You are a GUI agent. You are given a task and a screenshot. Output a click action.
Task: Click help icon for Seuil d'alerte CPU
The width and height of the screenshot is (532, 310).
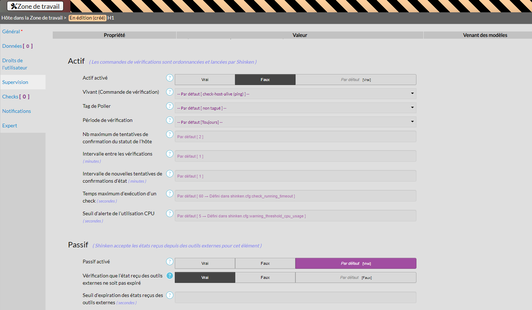tap(169, 213)
